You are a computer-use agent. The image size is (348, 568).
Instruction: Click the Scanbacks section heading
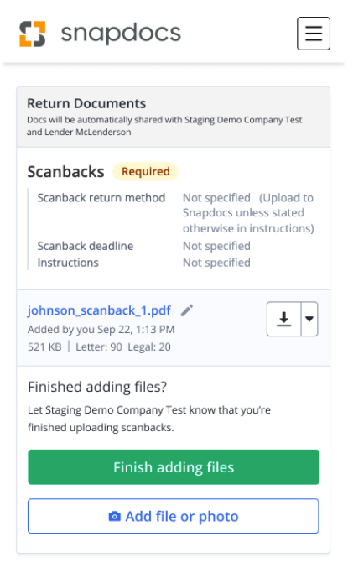[66, 172]
